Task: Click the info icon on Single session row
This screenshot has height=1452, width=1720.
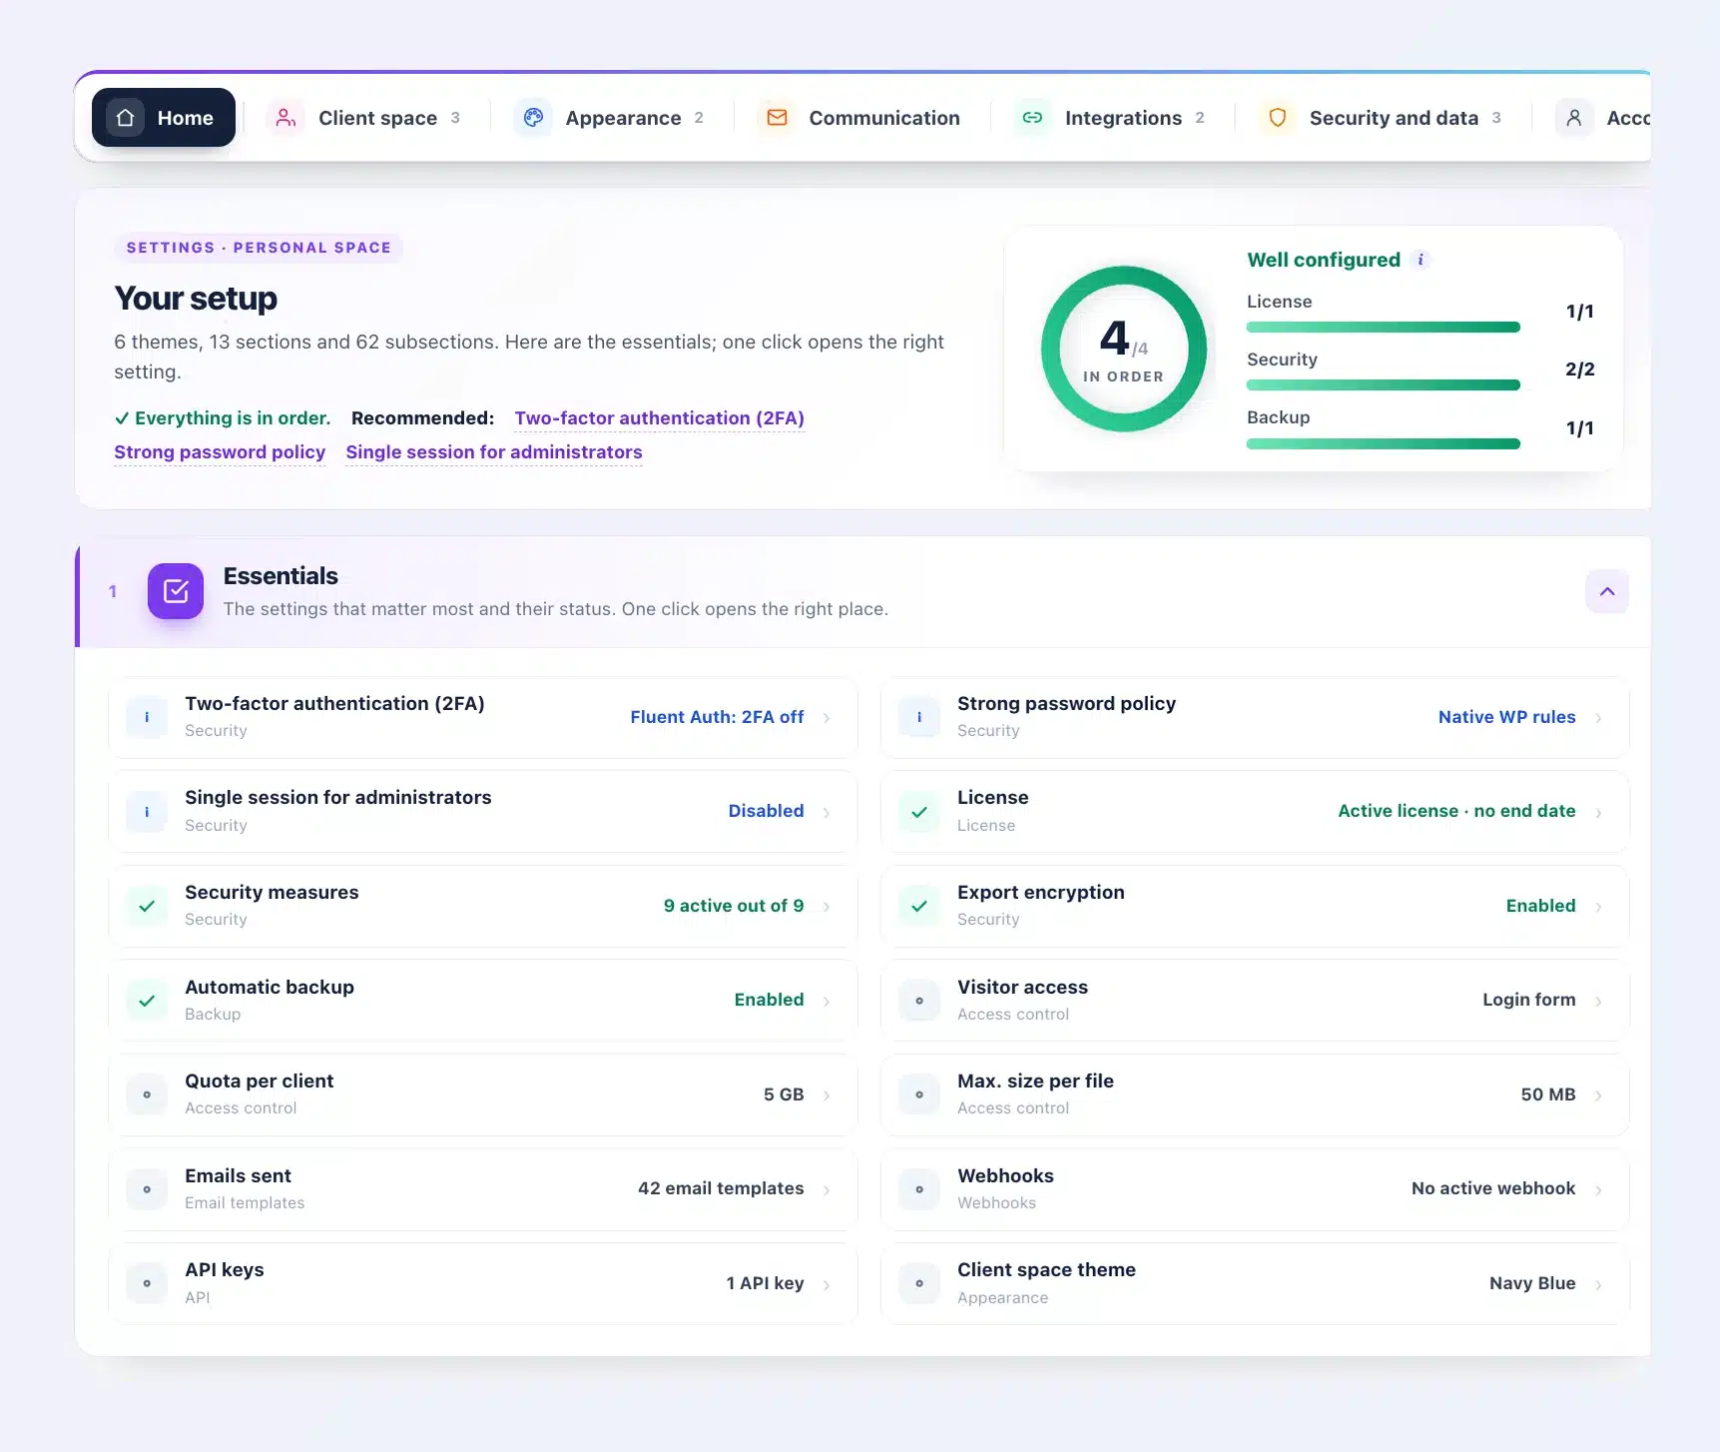Action: pos(147,812)
